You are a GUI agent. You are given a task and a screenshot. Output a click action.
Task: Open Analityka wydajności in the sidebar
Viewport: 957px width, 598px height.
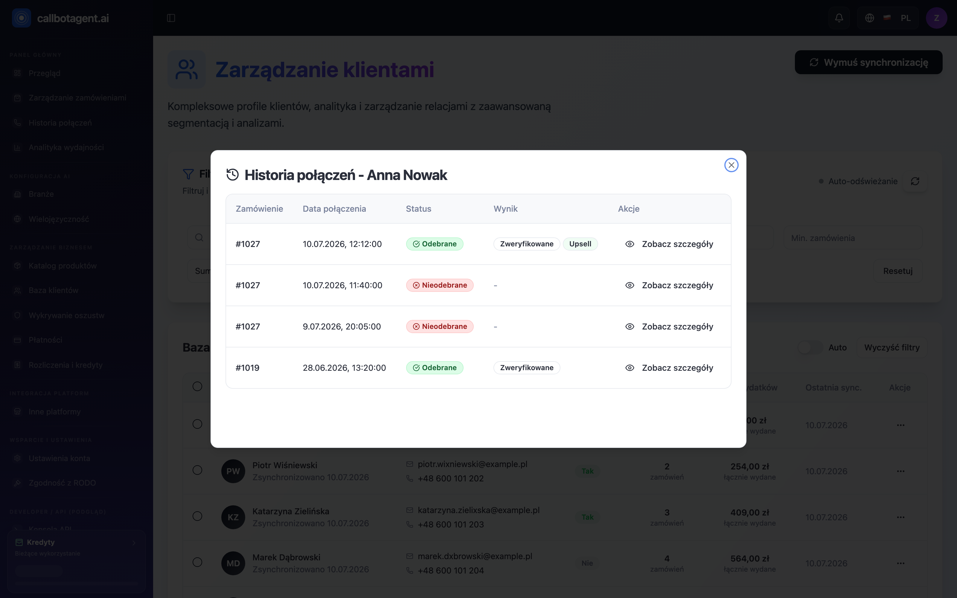pyautogui.click(x=76, y=147)
